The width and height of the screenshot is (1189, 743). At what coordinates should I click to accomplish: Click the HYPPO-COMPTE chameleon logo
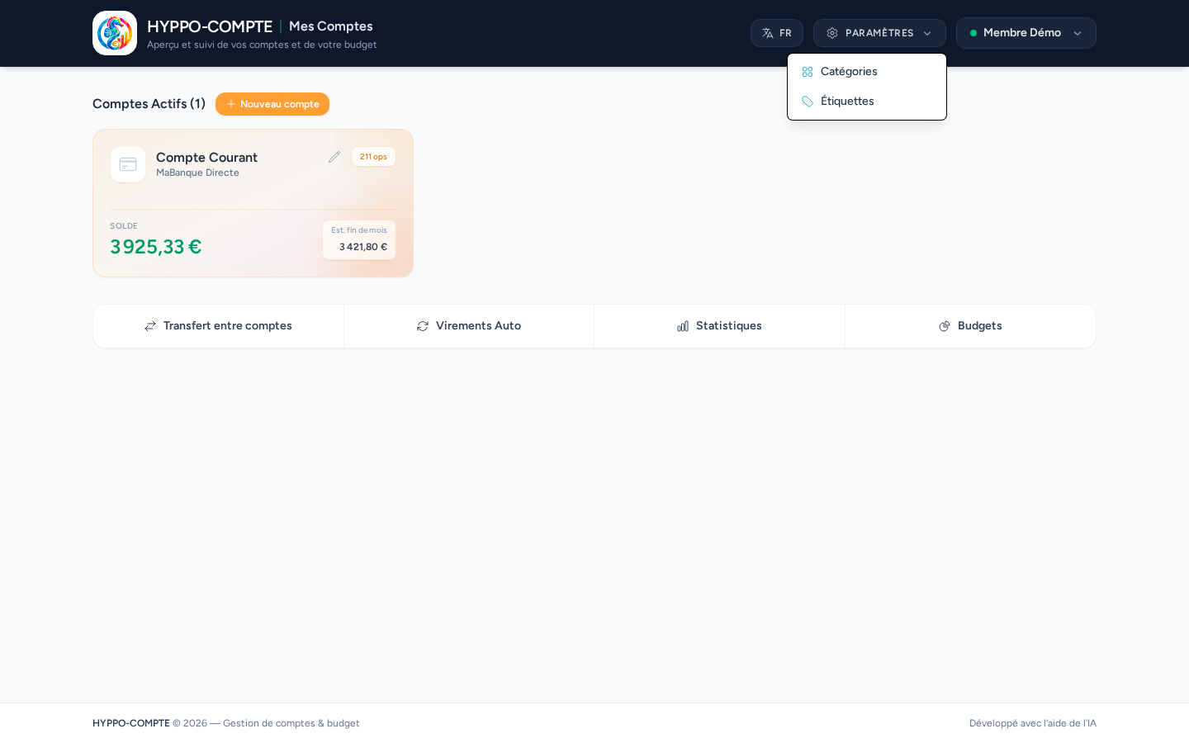(115, 33)
